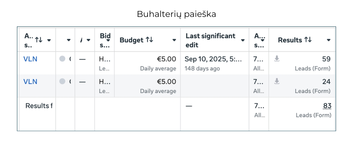Click download icon beside 59 leads result

point(277,59)
